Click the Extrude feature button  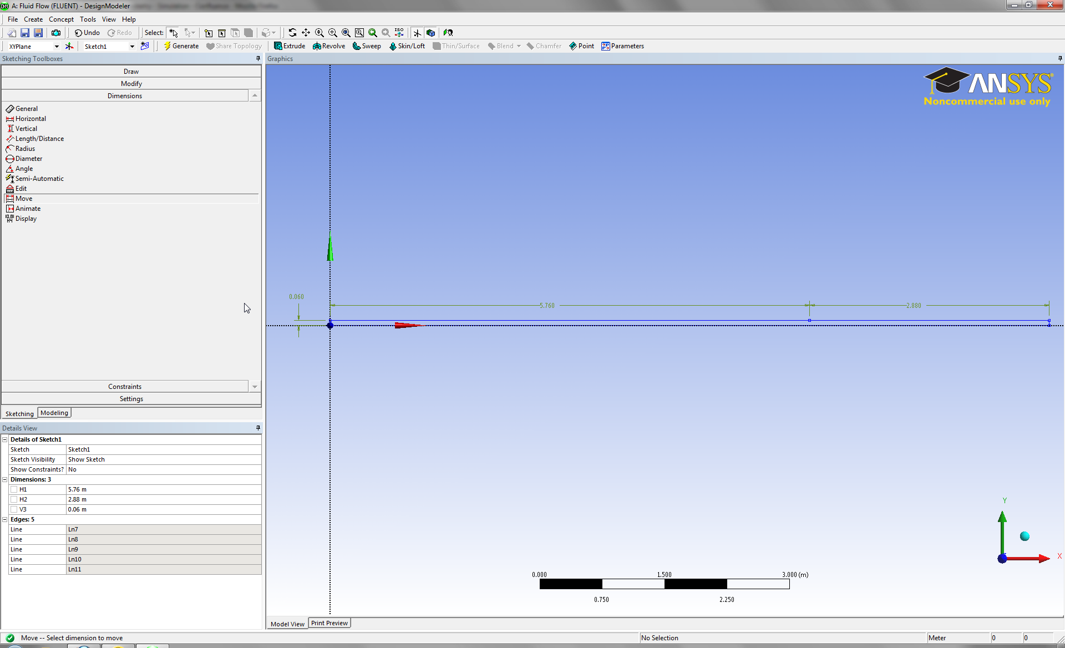290,46
